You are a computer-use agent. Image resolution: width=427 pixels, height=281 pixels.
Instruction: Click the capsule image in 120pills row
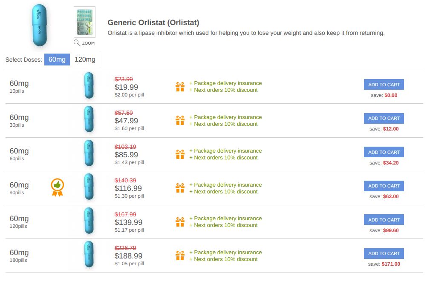tap(89, 220)
